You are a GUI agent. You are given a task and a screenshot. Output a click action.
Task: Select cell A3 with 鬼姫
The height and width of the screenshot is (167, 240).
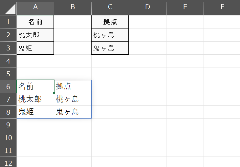pyautogui.click(x=35, y=48)
